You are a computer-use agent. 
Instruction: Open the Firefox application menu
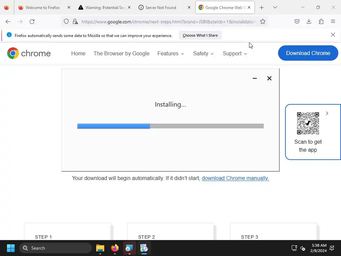(x=333, y=21)
